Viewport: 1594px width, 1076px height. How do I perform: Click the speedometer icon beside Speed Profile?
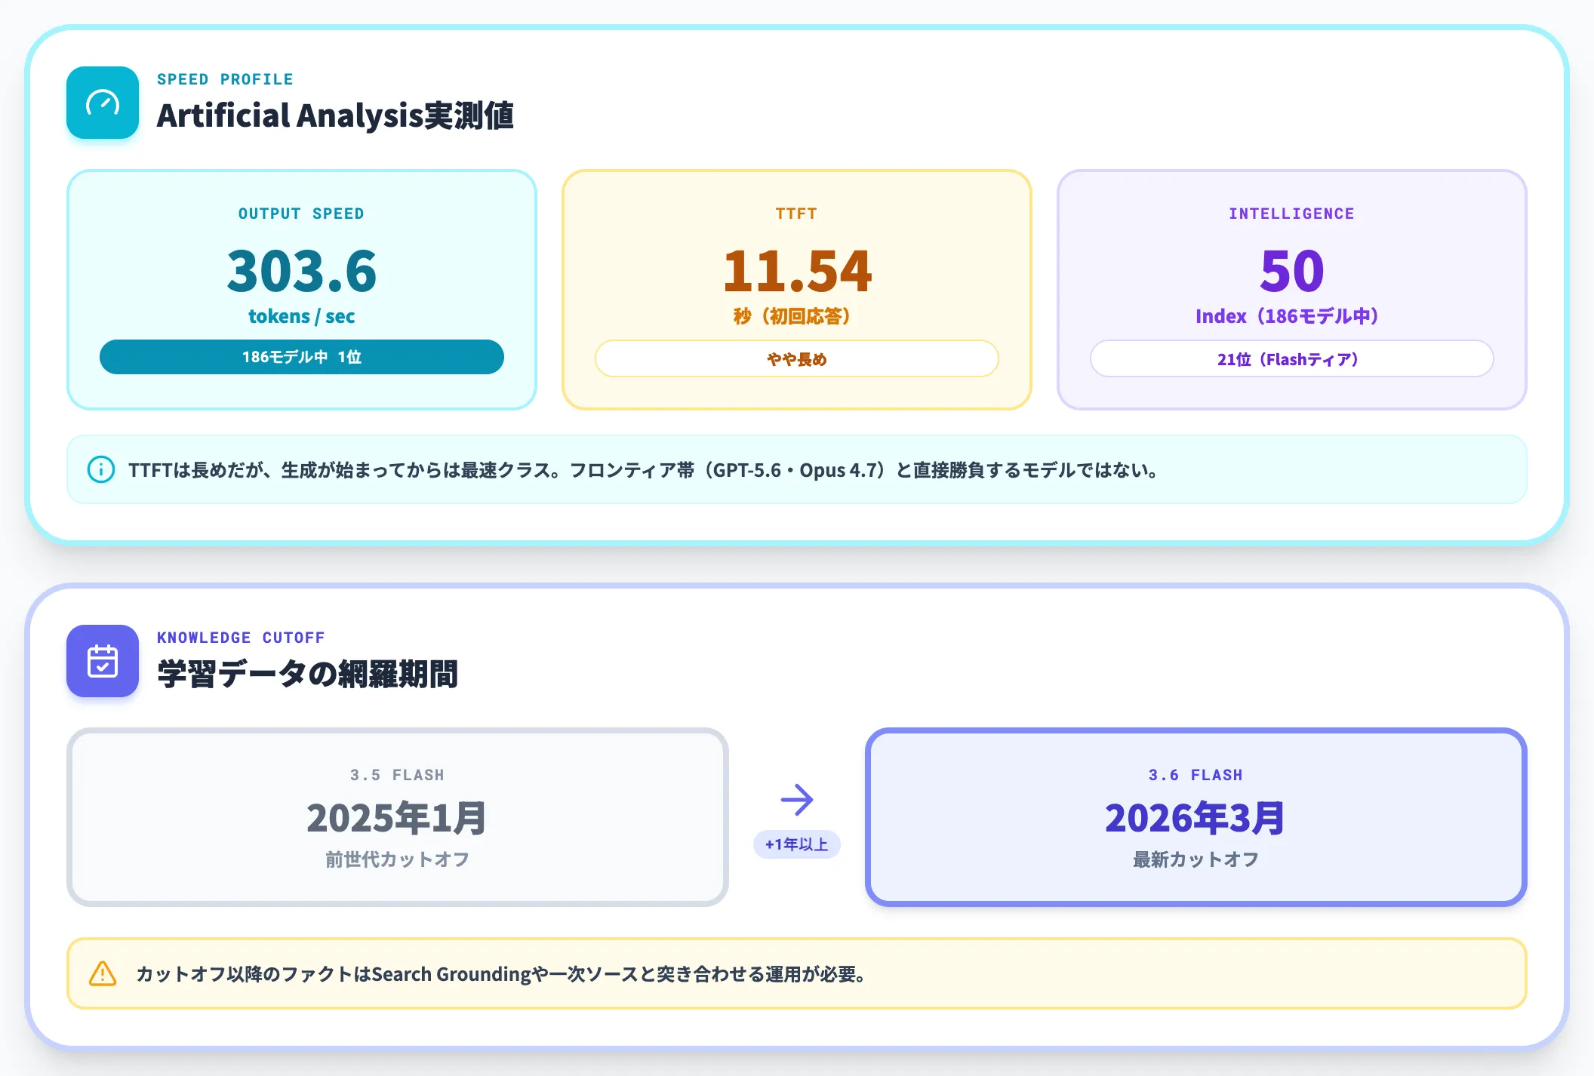[103, 103]
